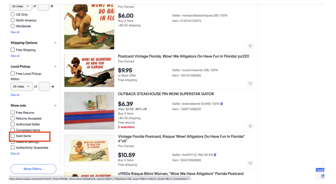Open the Feedback tab icon
This screenshot has width=336, height=184.
pyautogui.click(x=320, y=170)
